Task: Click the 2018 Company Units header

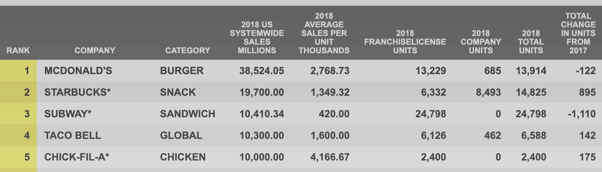Action: (481, 42)
